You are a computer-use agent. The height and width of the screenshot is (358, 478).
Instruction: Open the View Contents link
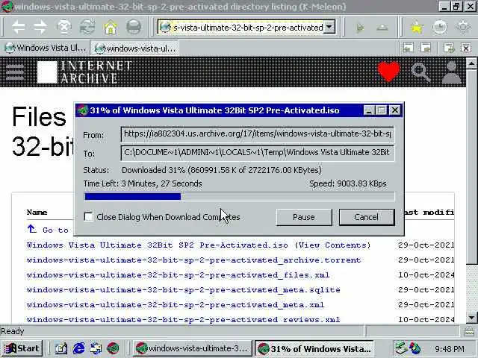pyautogui.click(x=332, y=245)
